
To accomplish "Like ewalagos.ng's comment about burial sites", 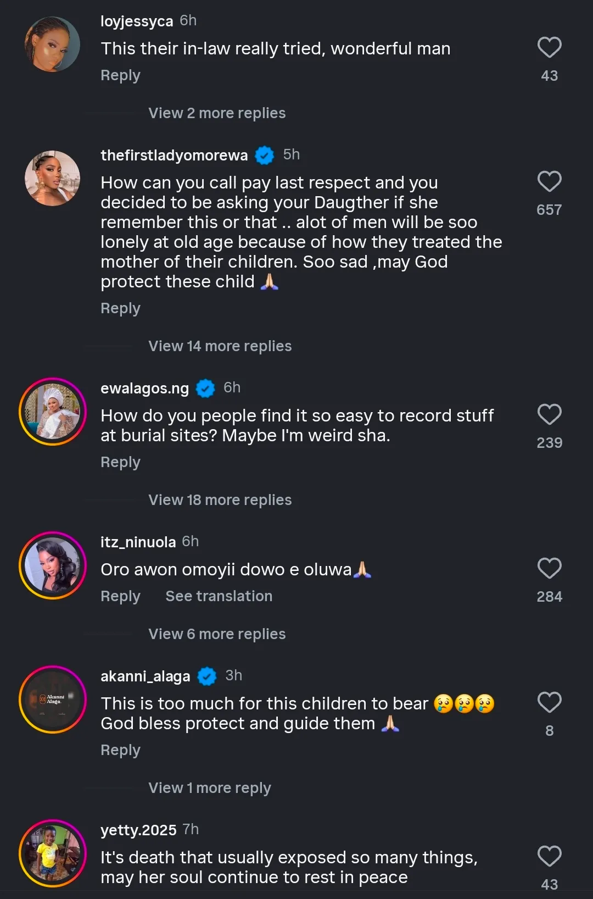I will 549,415.
